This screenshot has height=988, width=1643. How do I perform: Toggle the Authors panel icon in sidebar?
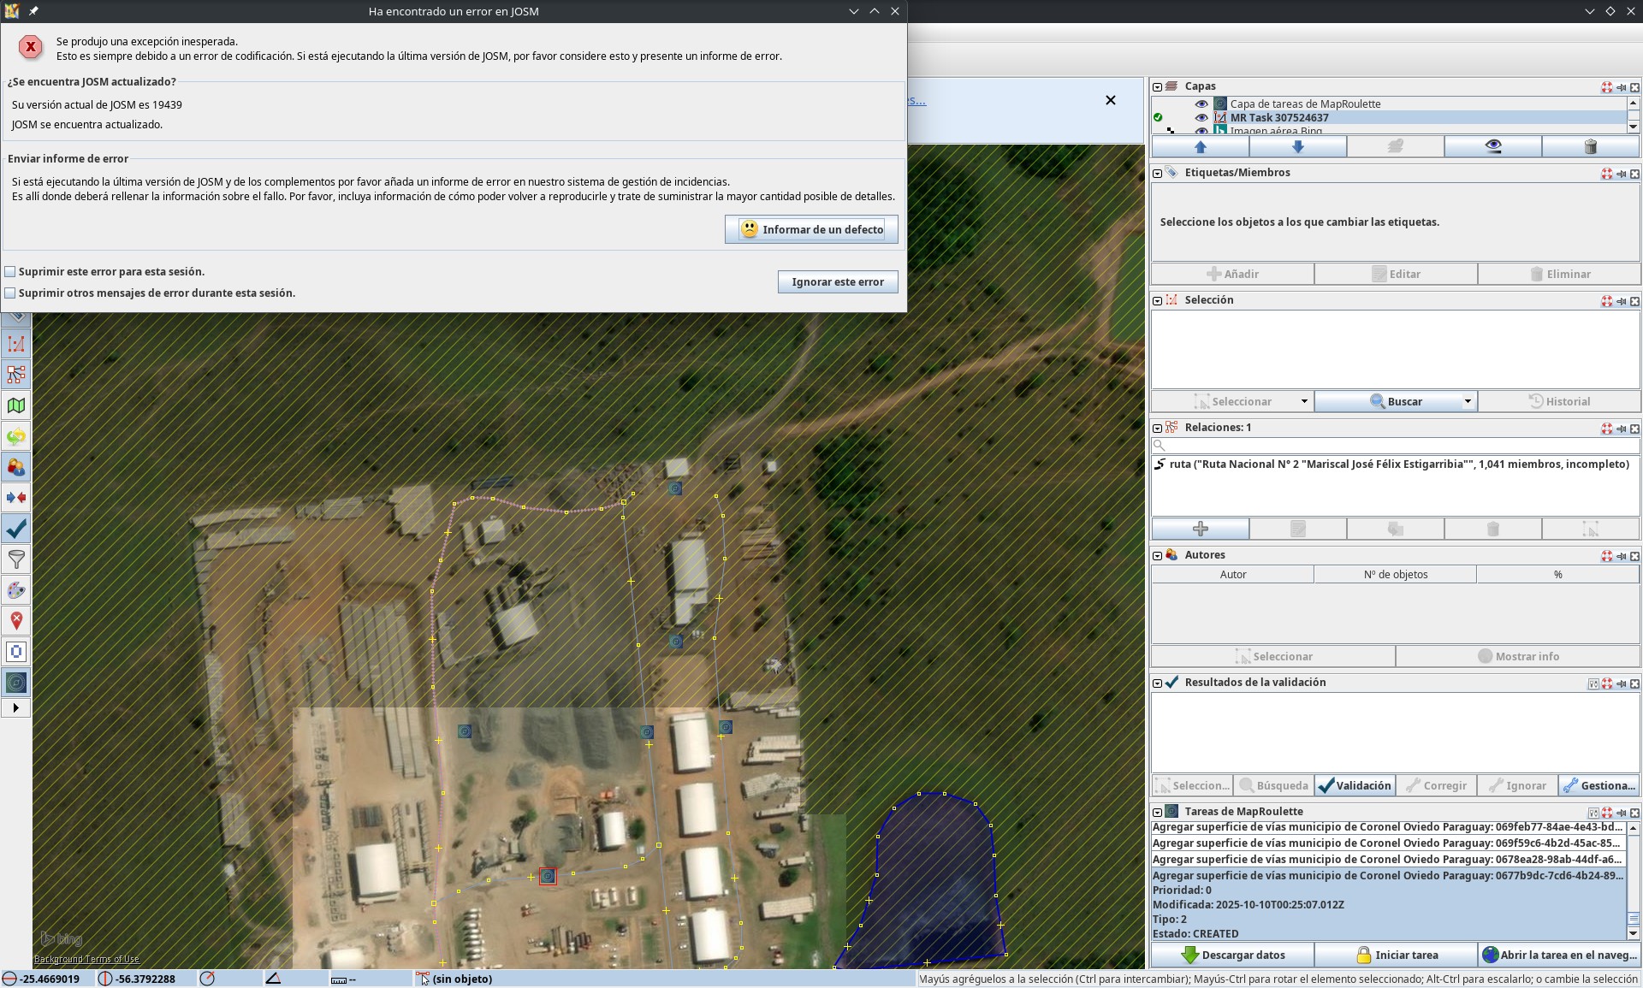[x=16, y=467]
